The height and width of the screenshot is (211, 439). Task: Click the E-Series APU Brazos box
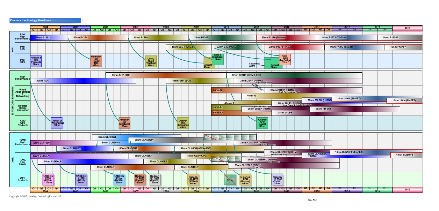245,180
